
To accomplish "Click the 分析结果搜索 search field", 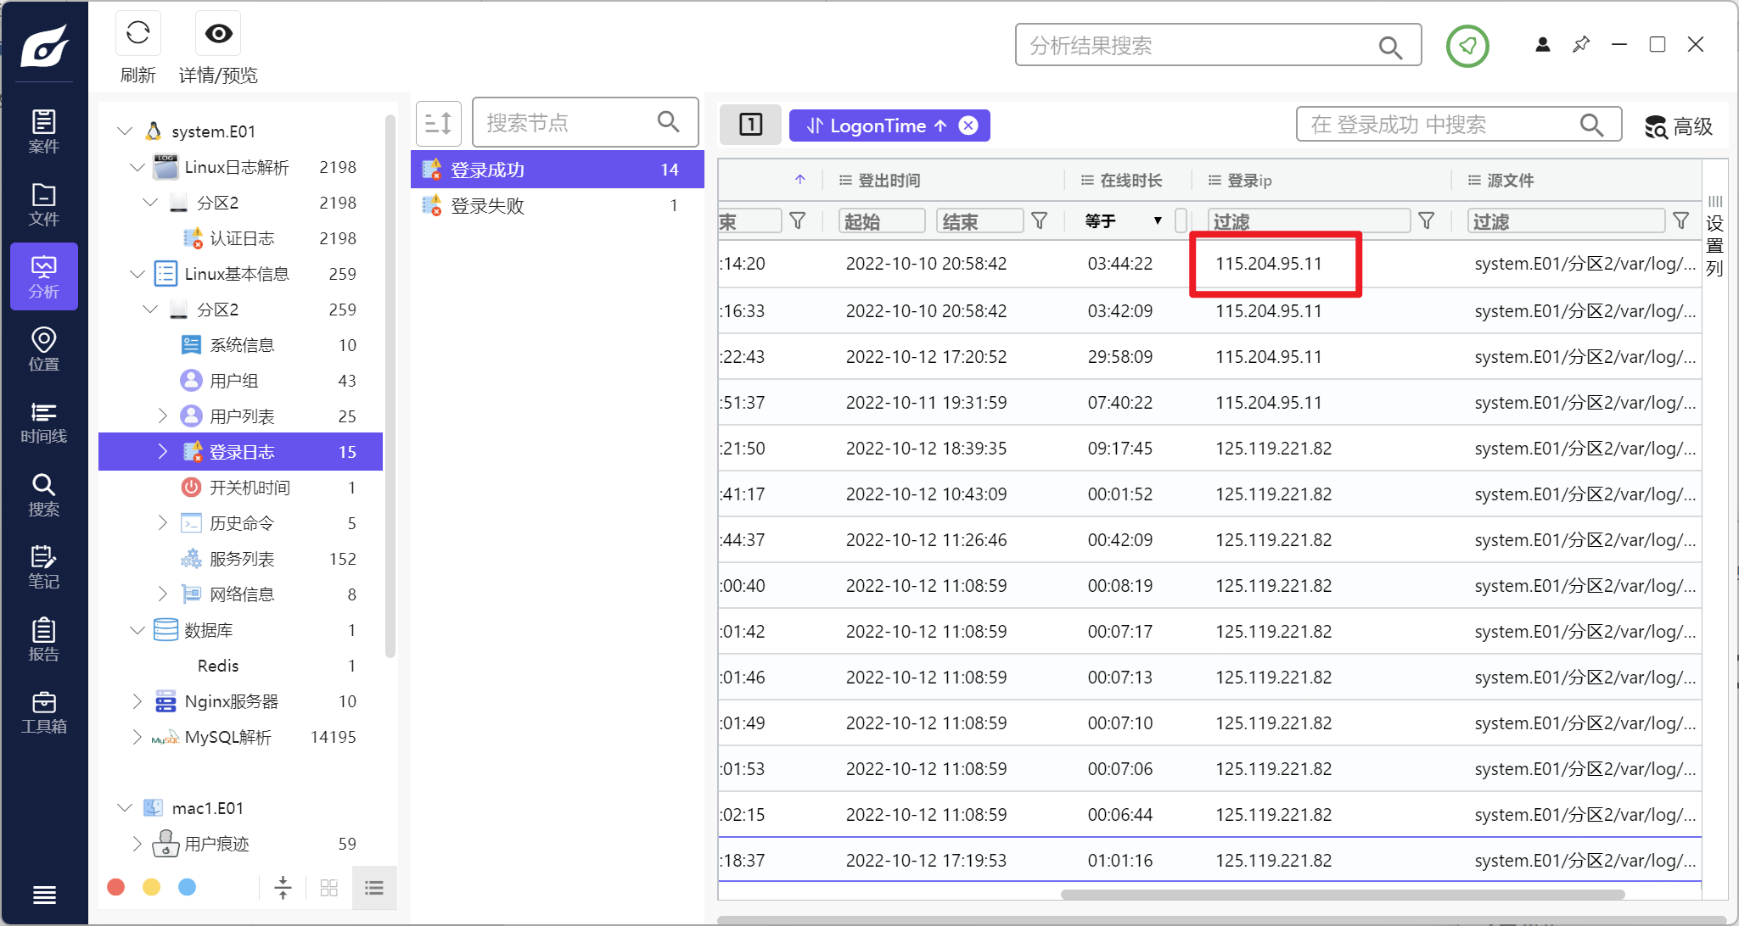I will point(1218,46).
